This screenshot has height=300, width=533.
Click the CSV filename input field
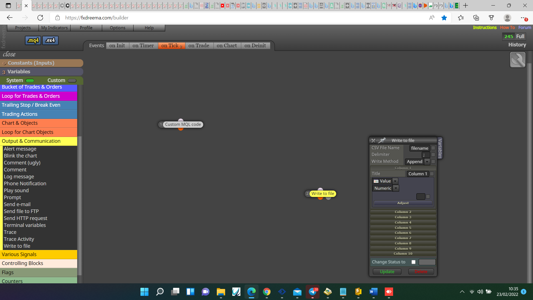click(x=420, y=148)
